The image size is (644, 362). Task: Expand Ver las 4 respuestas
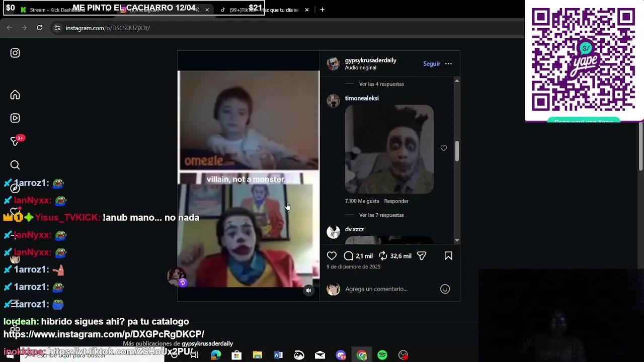tap(381, 84)
